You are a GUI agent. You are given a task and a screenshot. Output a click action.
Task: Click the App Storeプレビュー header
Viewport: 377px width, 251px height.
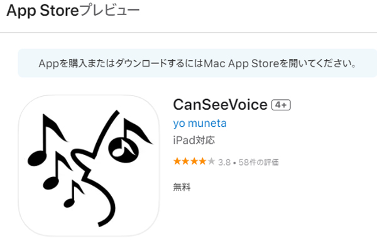coord(73,11)
